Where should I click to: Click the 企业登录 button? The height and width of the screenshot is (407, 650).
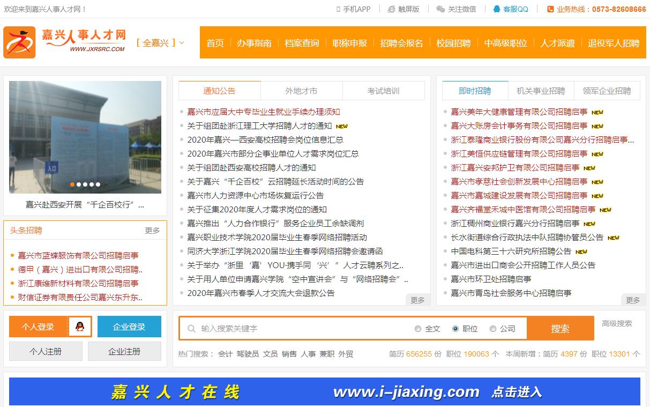(x=129, y=327)
